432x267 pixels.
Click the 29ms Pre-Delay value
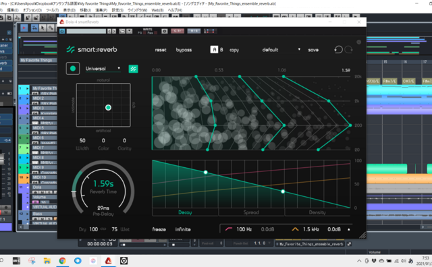(103, 208)
